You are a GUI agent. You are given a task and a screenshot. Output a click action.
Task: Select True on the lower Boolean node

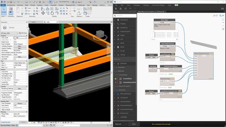[148, 93]
